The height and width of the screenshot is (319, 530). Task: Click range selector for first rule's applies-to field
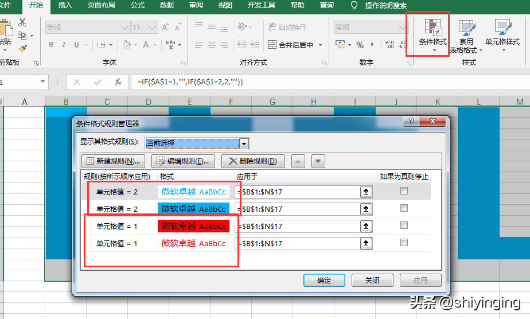point(366,192)
